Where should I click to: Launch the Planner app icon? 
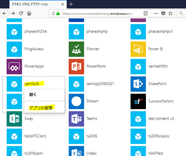tap(76, 49)
